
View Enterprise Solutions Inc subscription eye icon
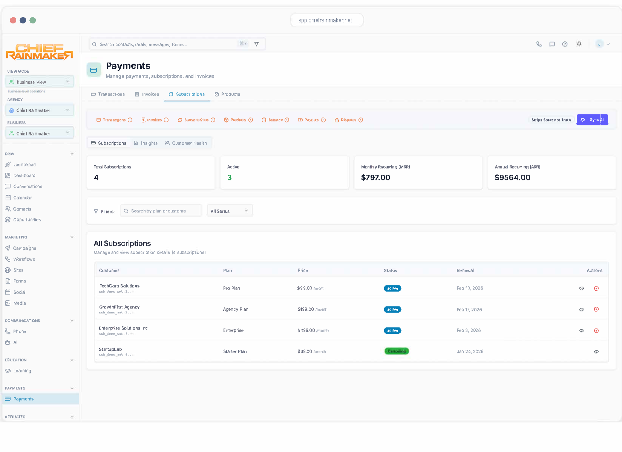[582, 331]
